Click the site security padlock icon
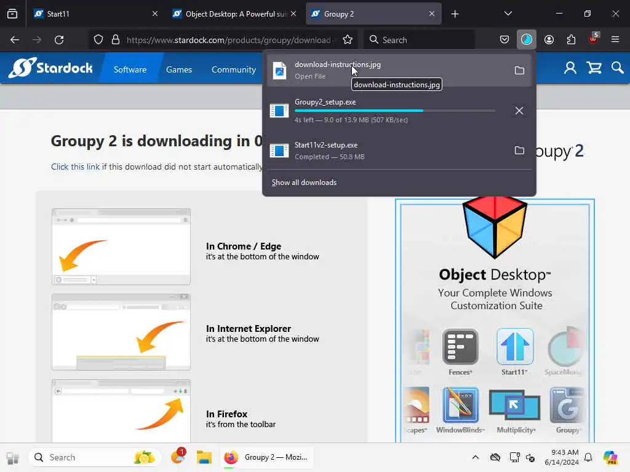Viewport: 630px width, 472px height. [x=116, y=40]
